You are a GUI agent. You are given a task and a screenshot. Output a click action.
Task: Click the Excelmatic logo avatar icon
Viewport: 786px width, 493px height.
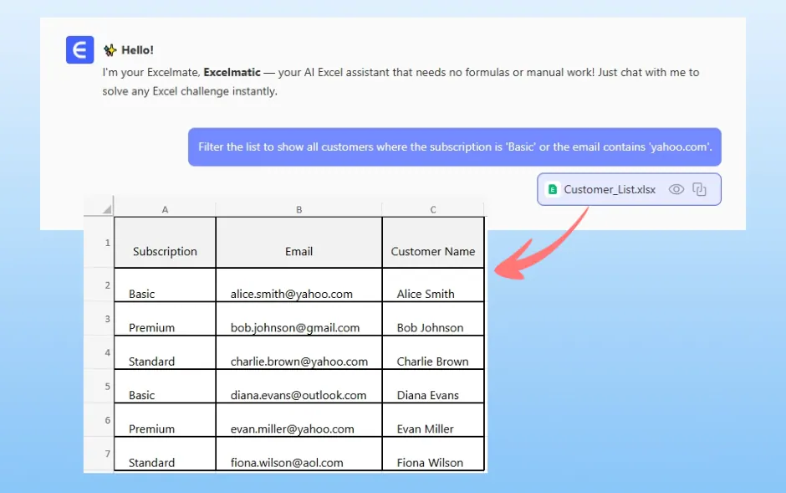click(x=79, y=50)
